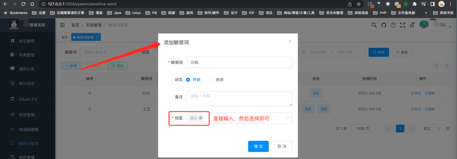Click 删除 link in the XXX row

pos(430,93)
